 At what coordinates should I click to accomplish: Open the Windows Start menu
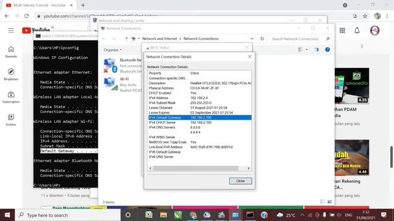(x=7, y=215)
